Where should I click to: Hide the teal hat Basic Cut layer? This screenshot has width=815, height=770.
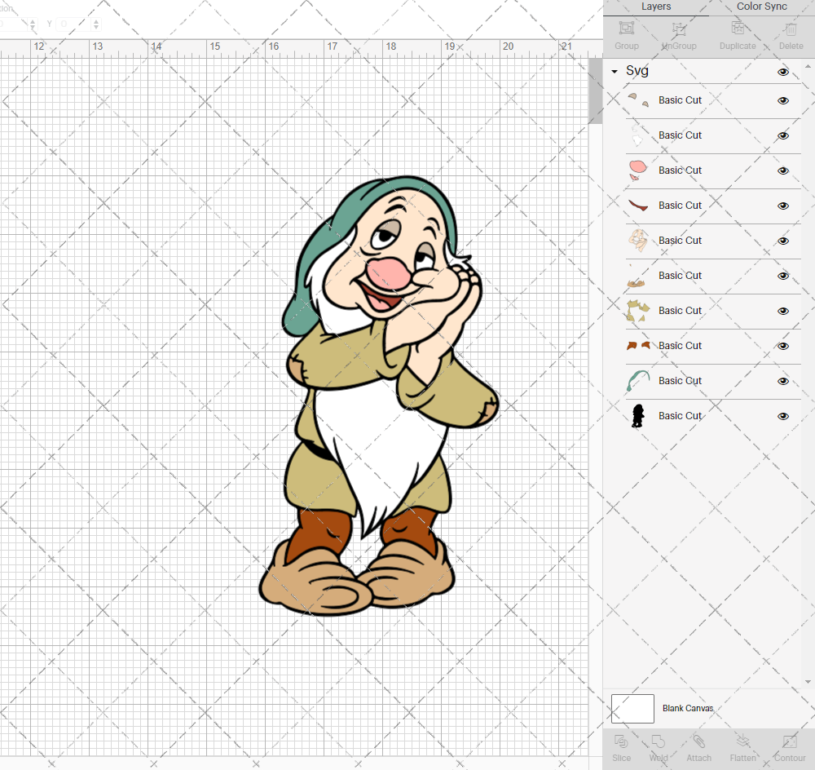click(x=783, y=382)
